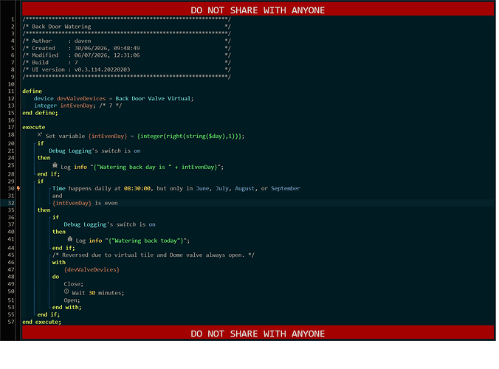Click the "with" keyword on line 46
The image size is (499, 369).
[59, 262]
